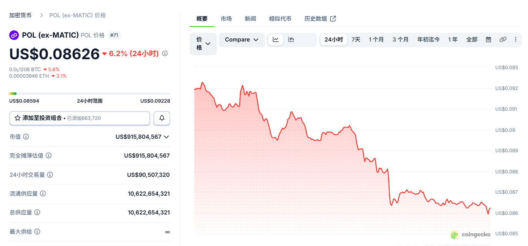Select the 年初迄今 time range
This screenshot has height=246, width=528.
428,40
